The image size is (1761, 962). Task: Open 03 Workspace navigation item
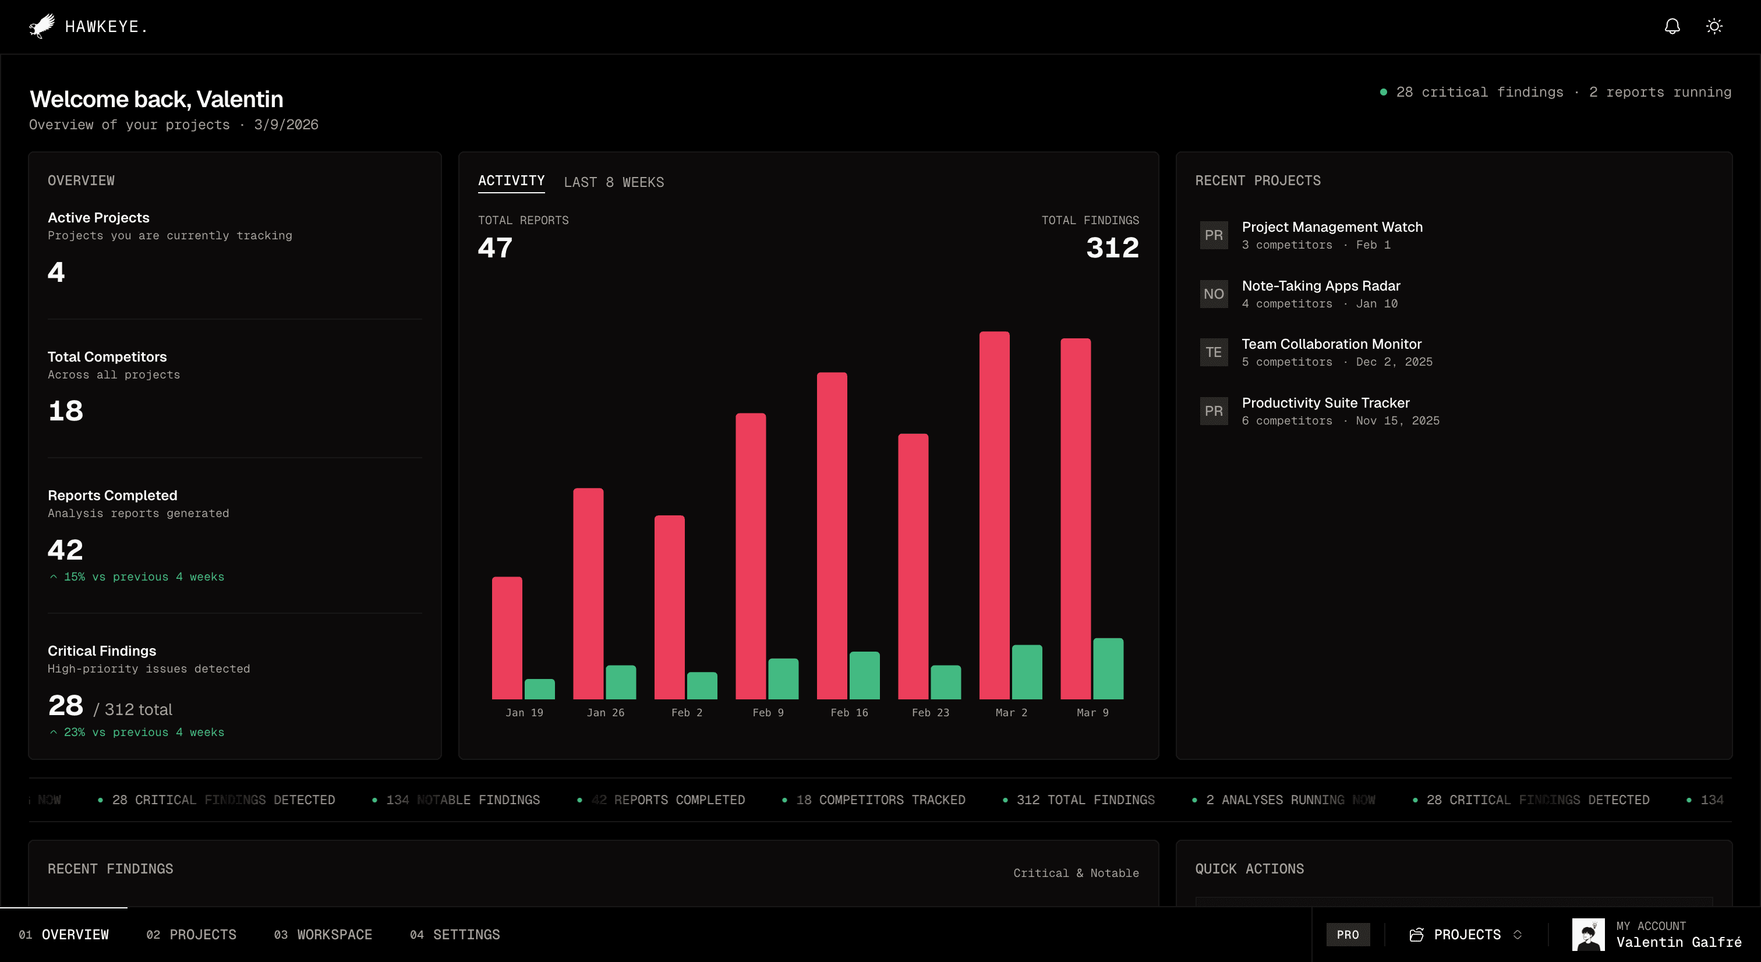pos(323,935)
